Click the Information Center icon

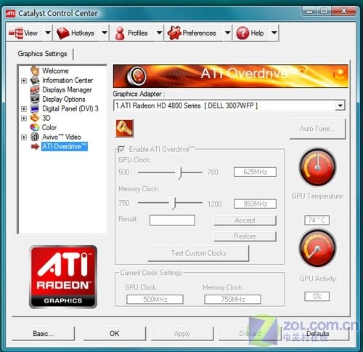35,80
